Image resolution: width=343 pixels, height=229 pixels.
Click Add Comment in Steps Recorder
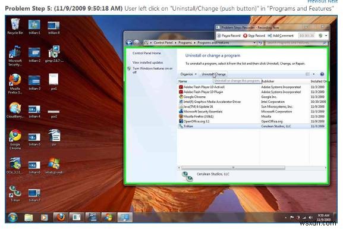(281, 36)
